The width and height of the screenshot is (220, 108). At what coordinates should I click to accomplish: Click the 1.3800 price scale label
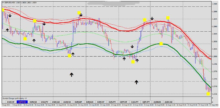215,57
